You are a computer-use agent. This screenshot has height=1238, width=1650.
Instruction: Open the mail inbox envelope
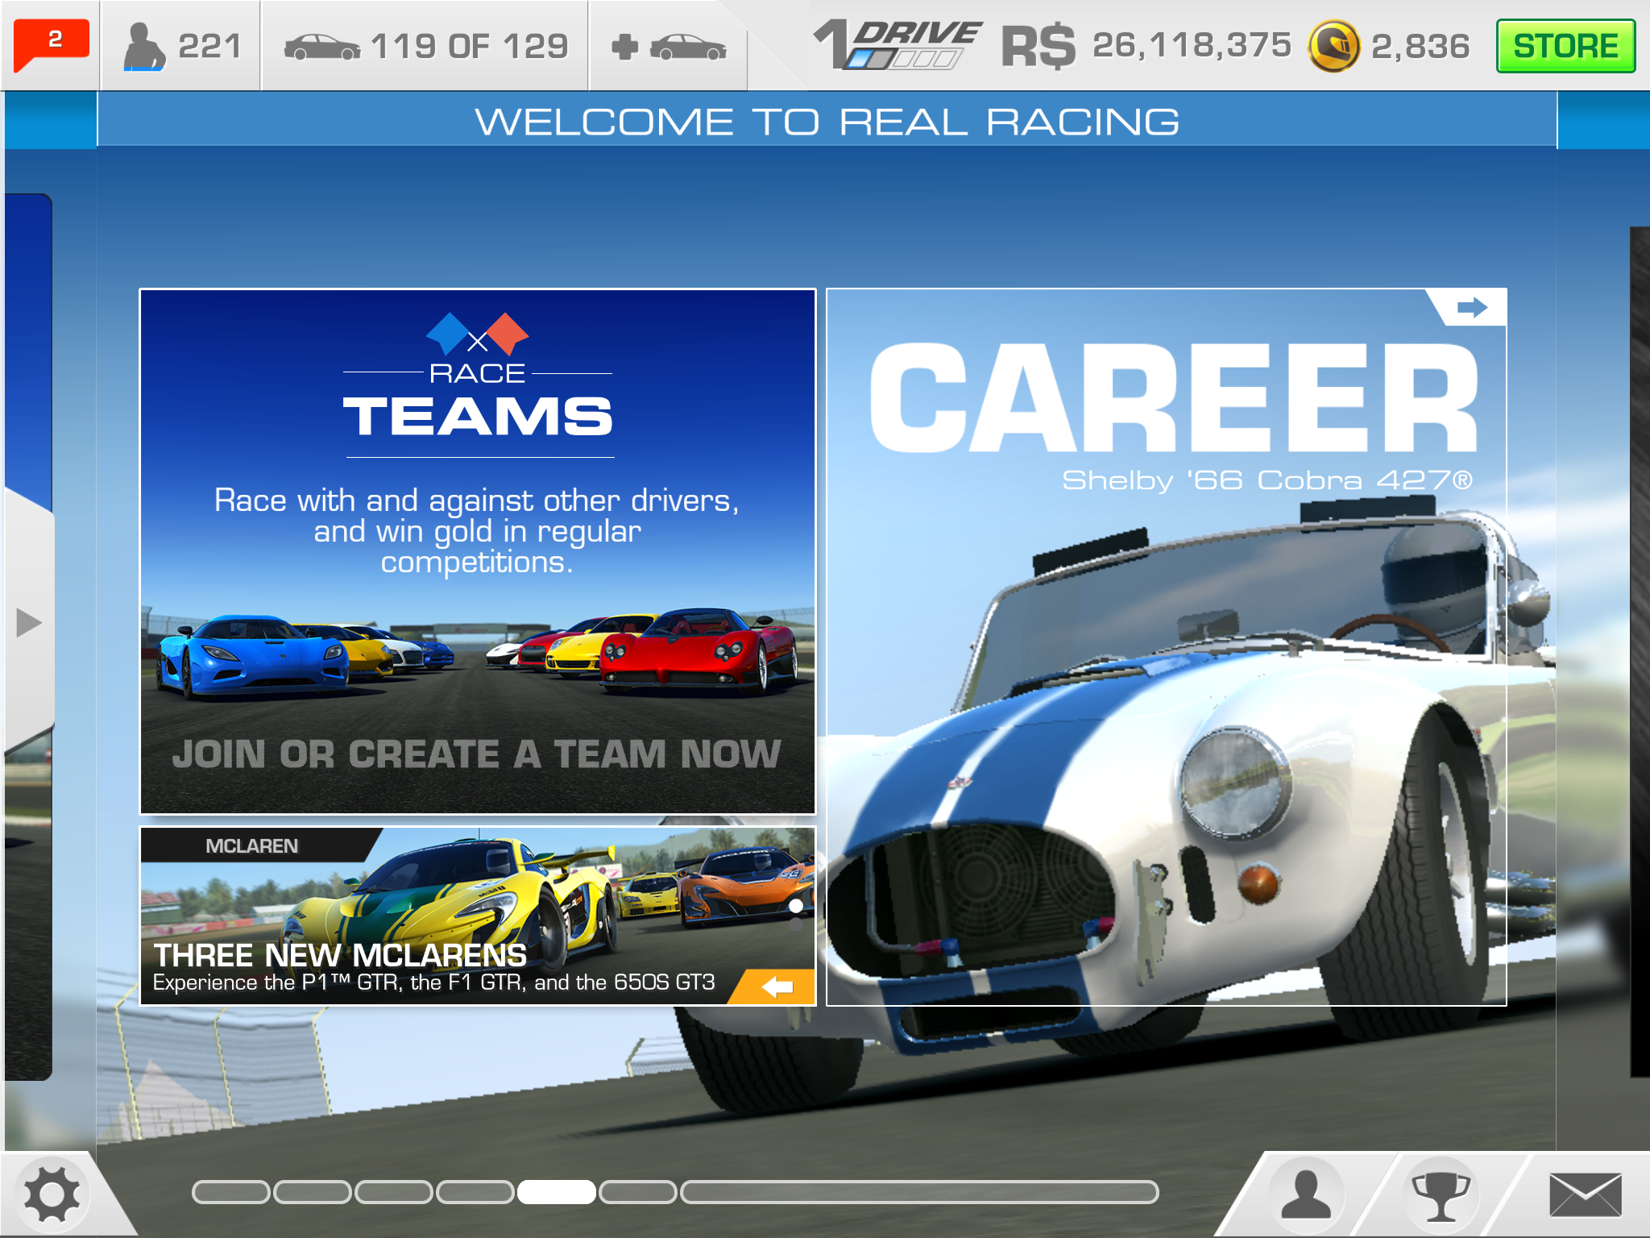click(1585, 1194)
